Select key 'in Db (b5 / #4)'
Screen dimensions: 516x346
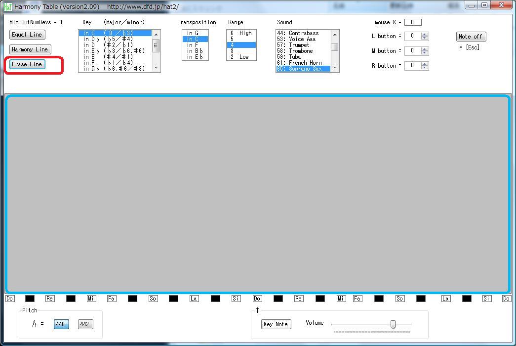pyautogui.click(x=115, y=39)
